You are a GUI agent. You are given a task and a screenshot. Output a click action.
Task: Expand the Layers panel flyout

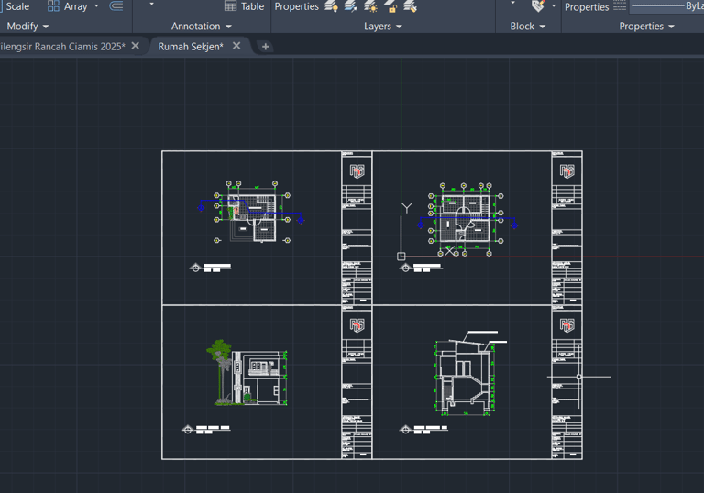click(382, 27)
